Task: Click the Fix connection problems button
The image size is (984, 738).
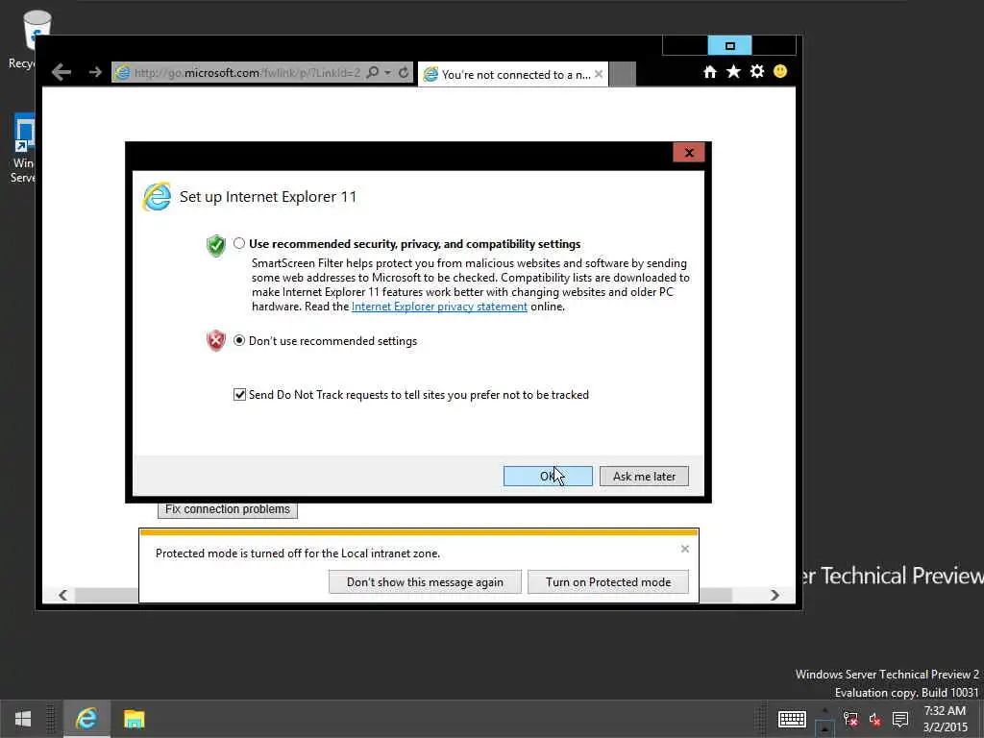Action: [227, 509]
